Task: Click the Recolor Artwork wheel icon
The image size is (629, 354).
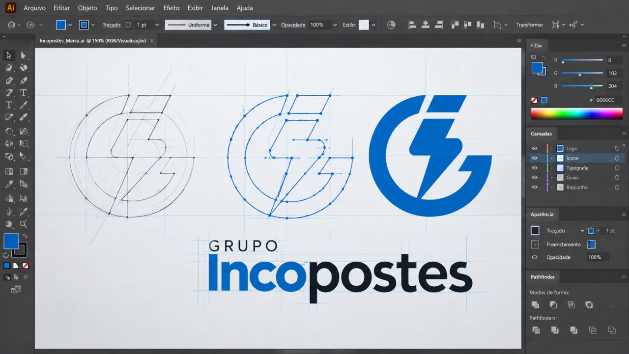Action: point(391,25)
